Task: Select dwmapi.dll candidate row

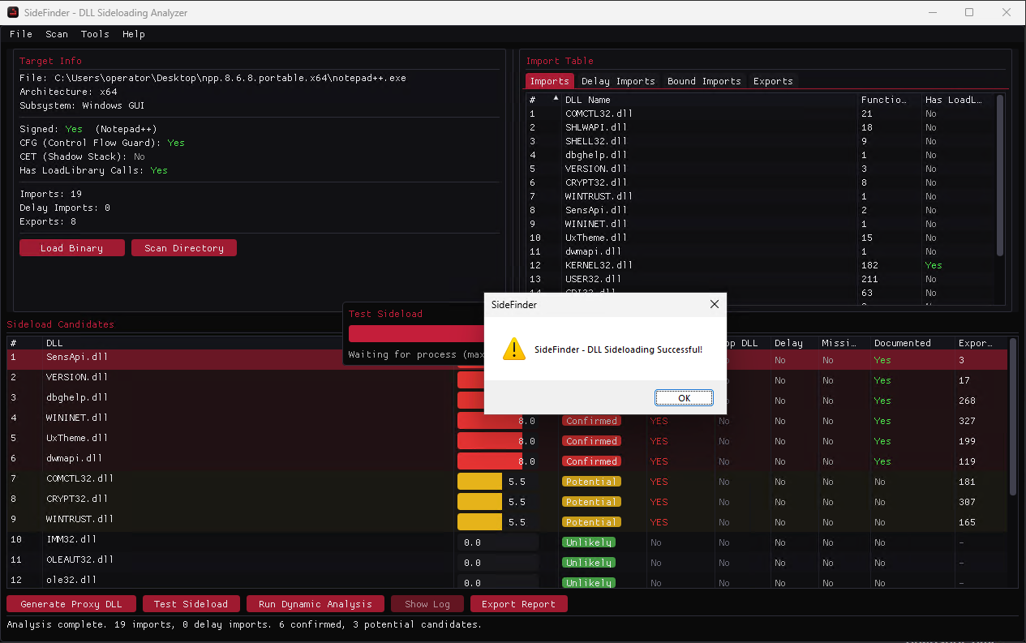Action: [507, 461]
